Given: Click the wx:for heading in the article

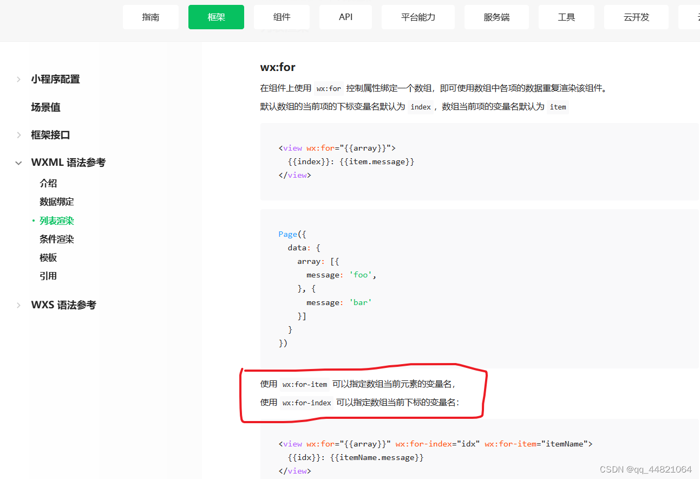Looking at the screenshot, I should point(277,67).
